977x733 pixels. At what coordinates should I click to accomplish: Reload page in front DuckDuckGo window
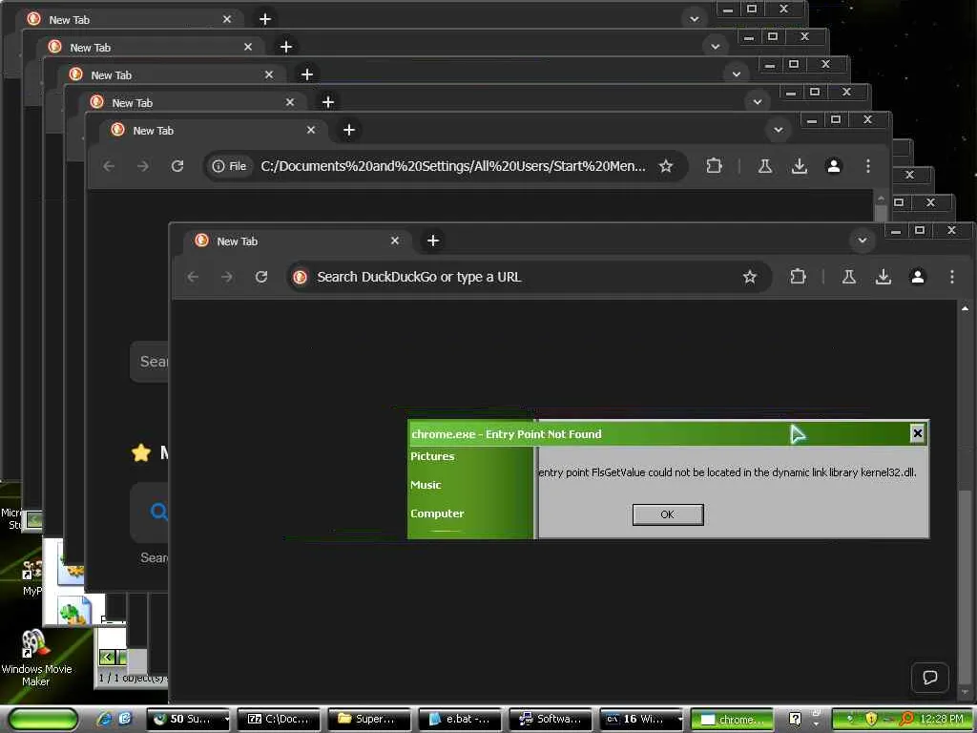261,277
